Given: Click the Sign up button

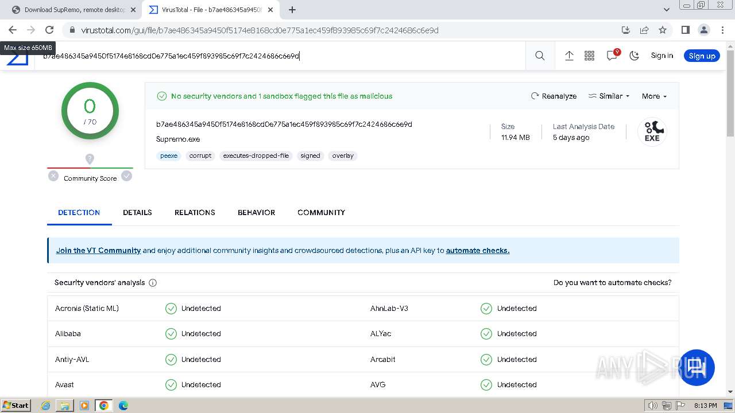Looking at the screenshot, I should coord(702,56).
